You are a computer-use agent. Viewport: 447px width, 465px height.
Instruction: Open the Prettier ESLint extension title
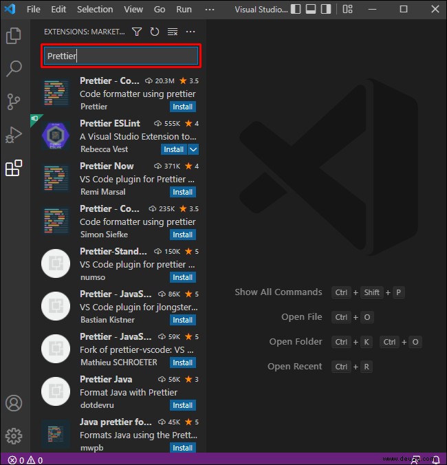pos(110,123)
